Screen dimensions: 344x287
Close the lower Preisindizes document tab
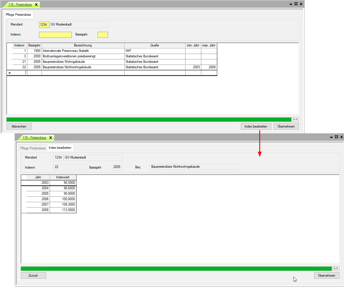[x=51, y=138]
